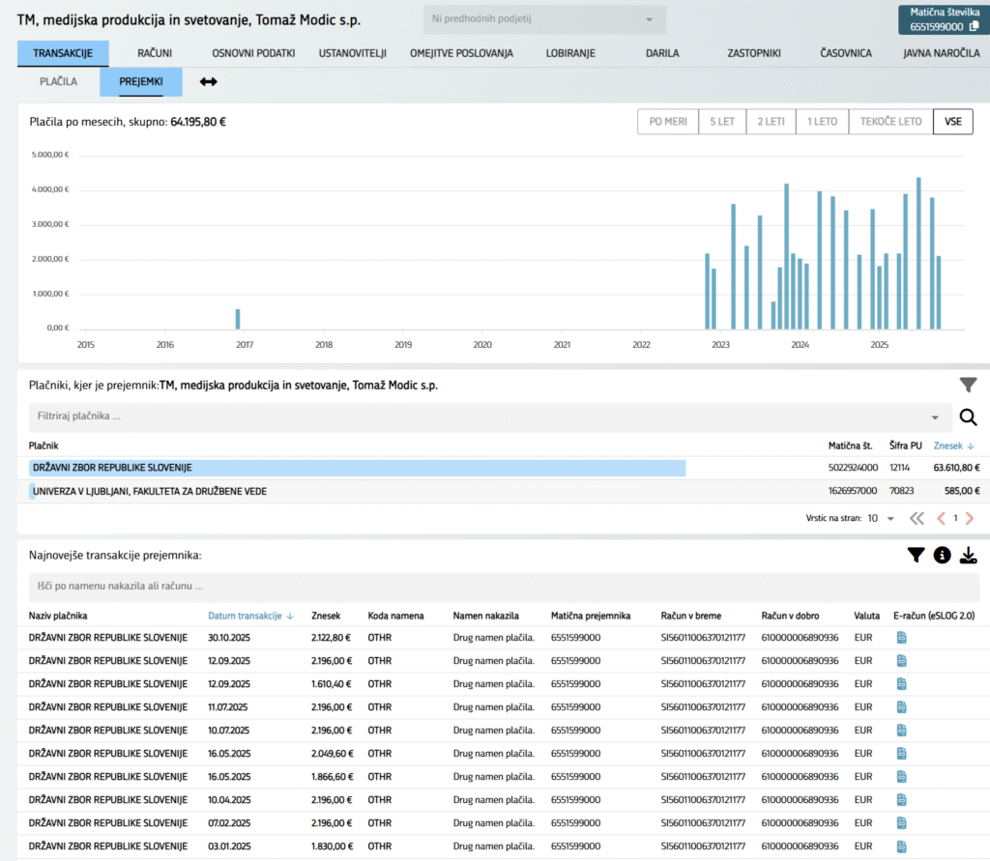Click the double-arrow swap icon beside Prejemki
This screenshot has height=861, width=990.
(x=208, y=82)
